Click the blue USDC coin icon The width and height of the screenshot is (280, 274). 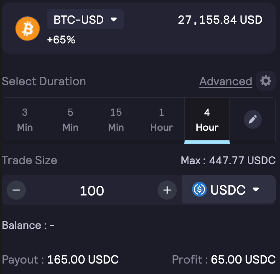click(199, 190)
